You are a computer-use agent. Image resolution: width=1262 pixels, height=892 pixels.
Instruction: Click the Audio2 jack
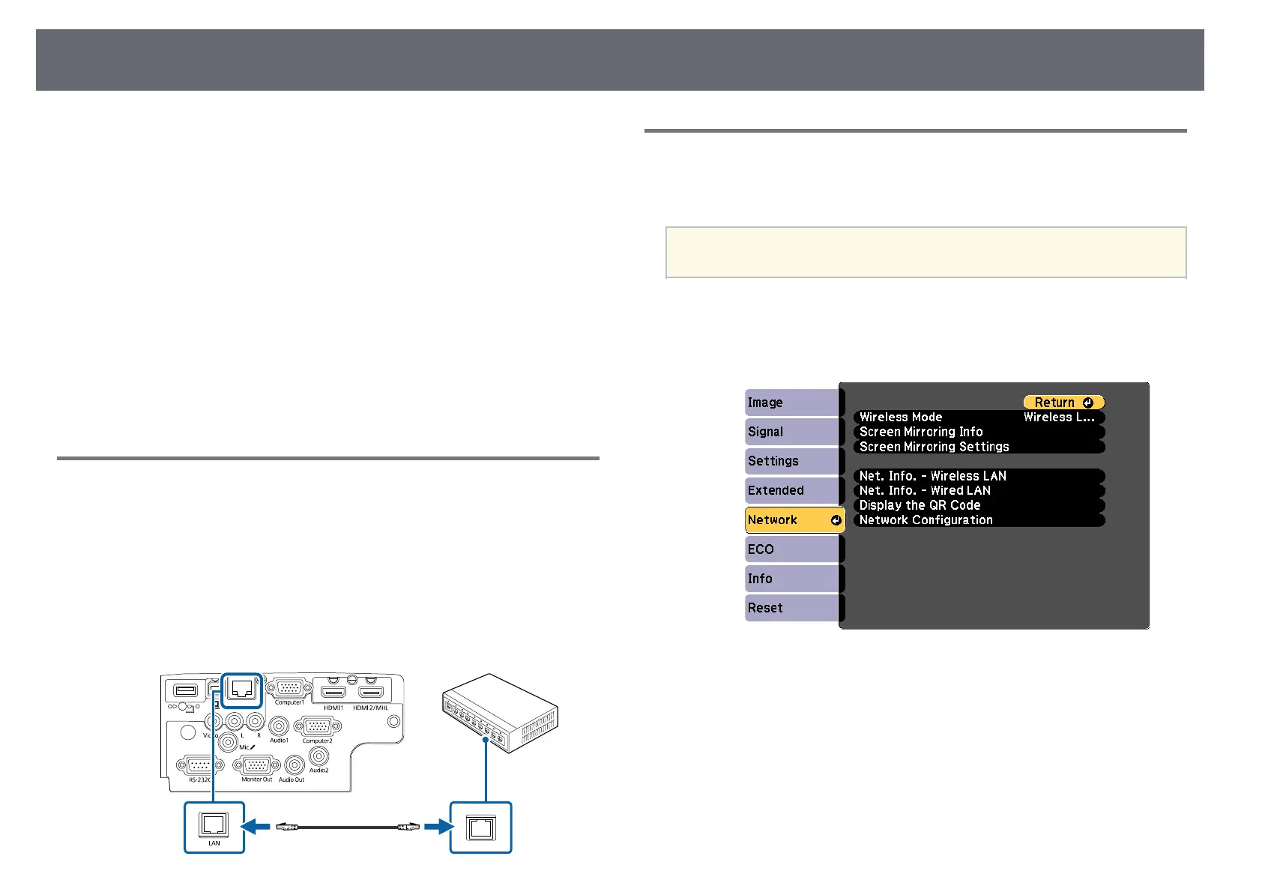[319, 757]
